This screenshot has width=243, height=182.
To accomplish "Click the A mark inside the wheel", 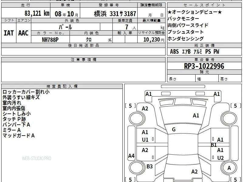I will [x=229, y=168].
